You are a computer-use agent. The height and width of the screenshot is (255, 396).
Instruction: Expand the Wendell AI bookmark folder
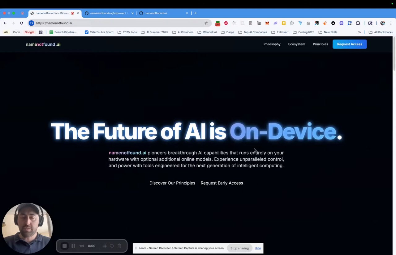[207, 32]
